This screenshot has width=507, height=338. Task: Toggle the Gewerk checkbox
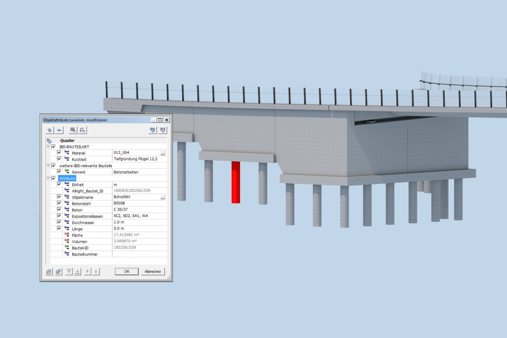[59, 172]
